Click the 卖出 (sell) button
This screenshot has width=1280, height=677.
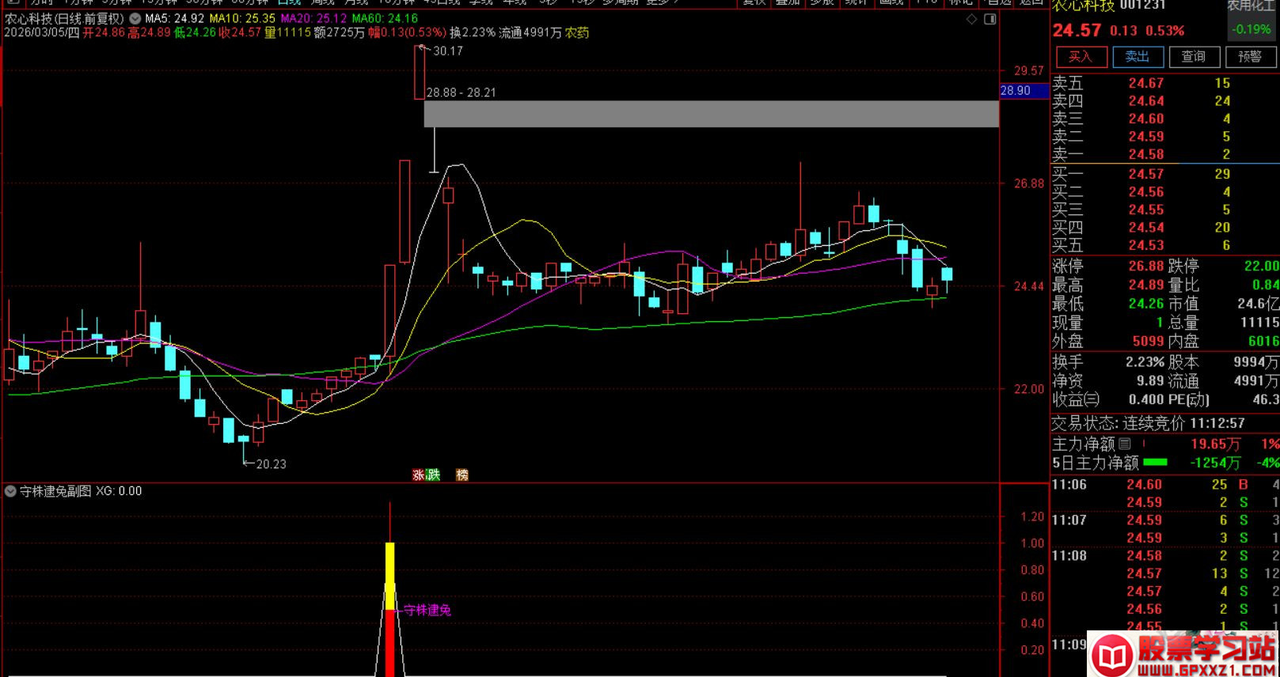[x=1137, y=57]
